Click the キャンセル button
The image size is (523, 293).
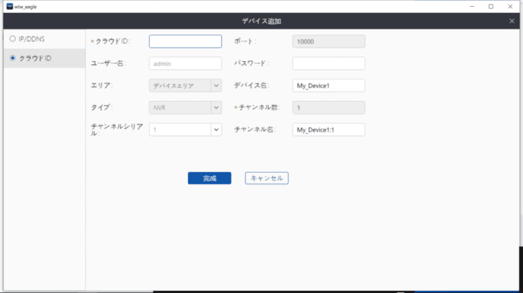(267, 178)
